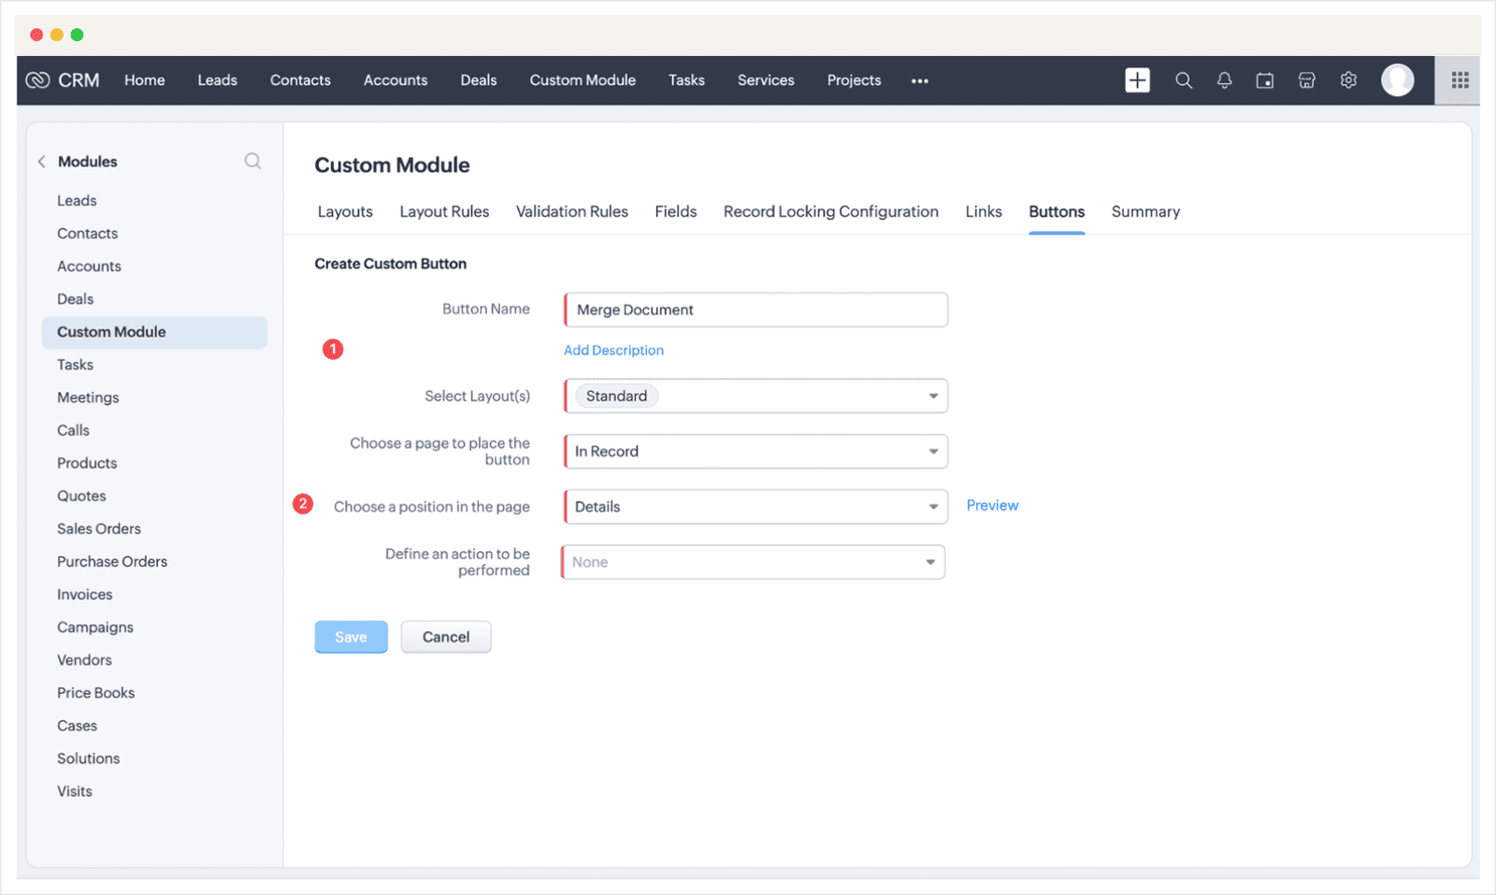Select Accounts in Modules sidebar
1496x895 pixels.
pos(89,267)
